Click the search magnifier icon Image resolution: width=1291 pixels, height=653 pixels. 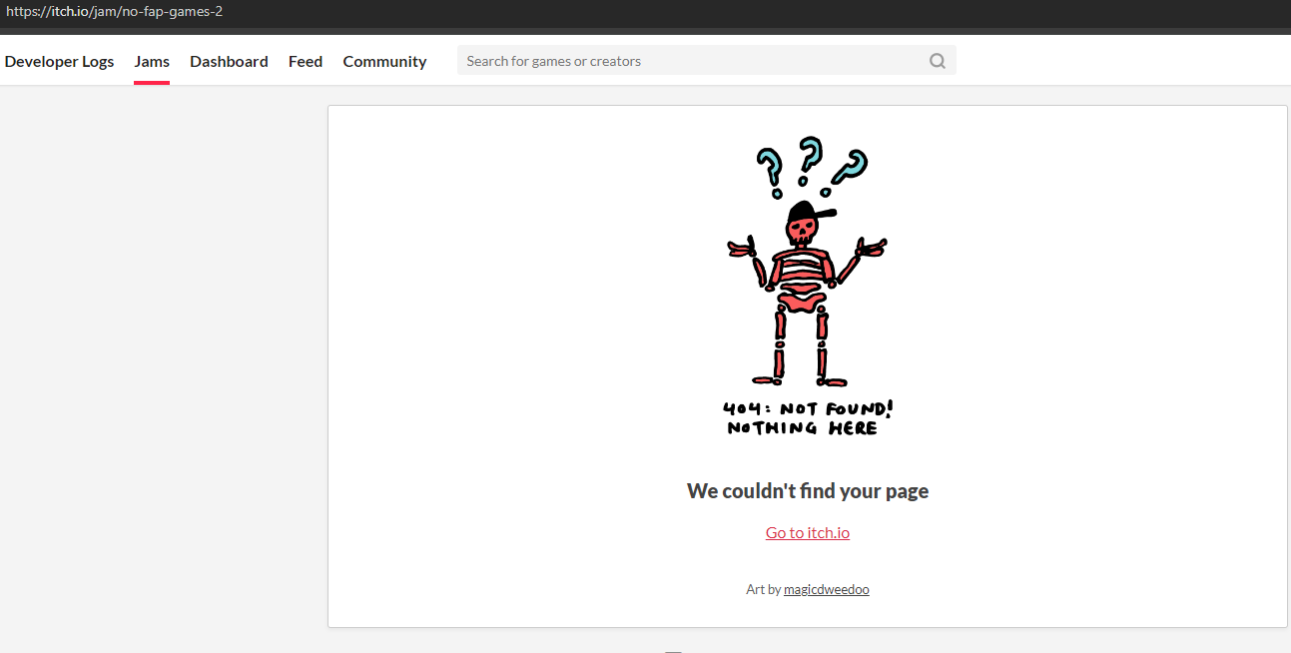(x=937, y=61)
